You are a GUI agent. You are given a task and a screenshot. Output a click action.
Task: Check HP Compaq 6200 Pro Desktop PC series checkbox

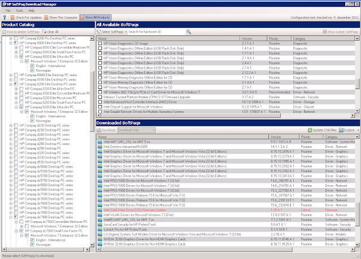click(x=16, y=38)
